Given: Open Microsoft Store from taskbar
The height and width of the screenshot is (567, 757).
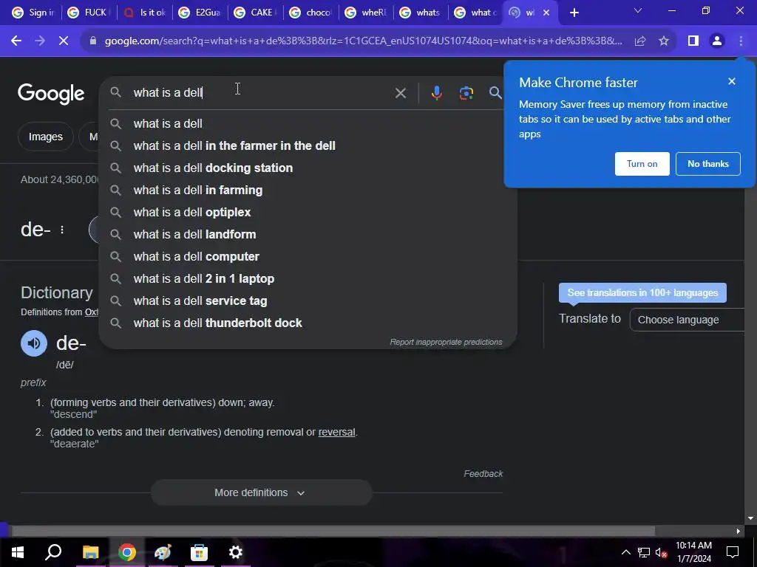Looking at the screenshot, I should tap(199, 552).
